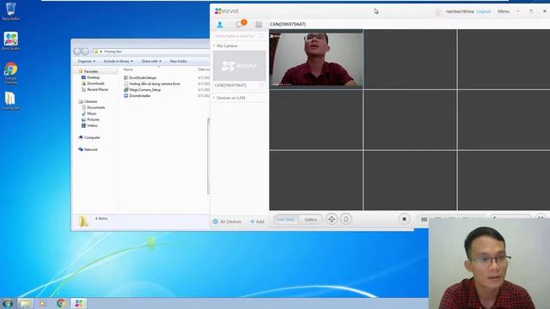Click Logout link
This screenshot has width=550, height=309.
[x=483, y=11]
